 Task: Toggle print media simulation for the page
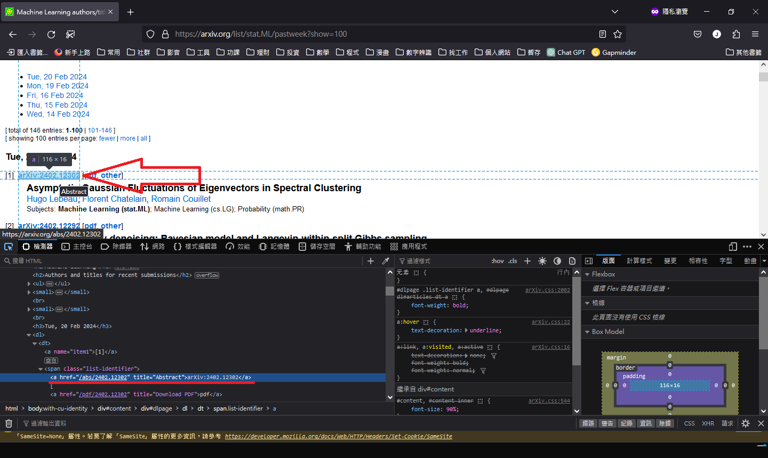click(x=572, y=261)
